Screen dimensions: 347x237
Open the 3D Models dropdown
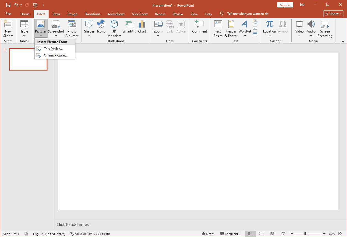[114, 36]
